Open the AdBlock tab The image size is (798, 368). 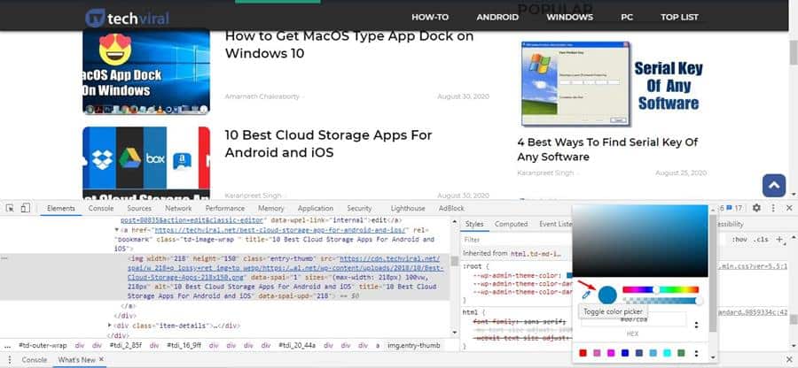(x=451, y=208)
